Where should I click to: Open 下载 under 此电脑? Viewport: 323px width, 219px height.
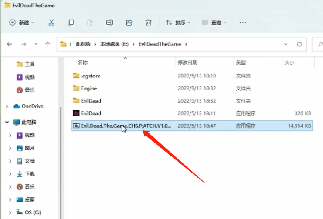point(25,174)
